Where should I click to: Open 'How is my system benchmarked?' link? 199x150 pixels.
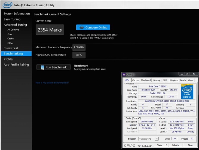[x=52, y=83]
